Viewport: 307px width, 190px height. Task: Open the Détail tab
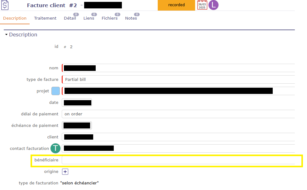pyautogui.click(x=70, y=18)
